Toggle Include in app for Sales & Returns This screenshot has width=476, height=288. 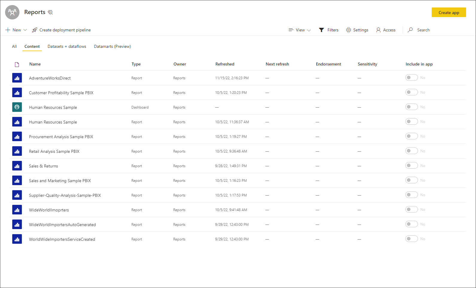tap(412, 166)
